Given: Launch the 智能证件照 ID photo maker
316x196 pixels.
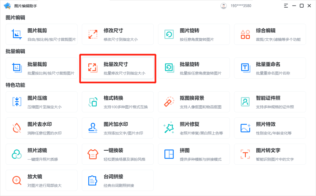Looking at the screenshot, I should pyautogui.click(x=270, y=102).
